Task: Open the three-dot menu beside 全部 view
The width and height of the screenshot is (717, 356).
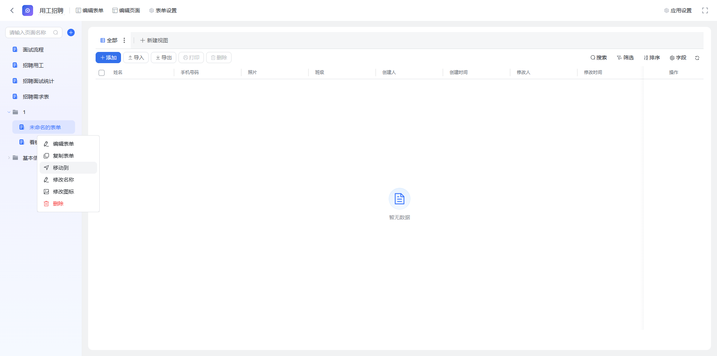Action: click(124, 40)
